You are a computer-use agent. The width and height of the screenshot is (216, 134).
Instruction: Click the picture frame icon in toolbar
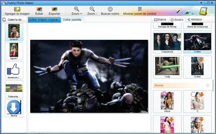(x=203, y=11)
